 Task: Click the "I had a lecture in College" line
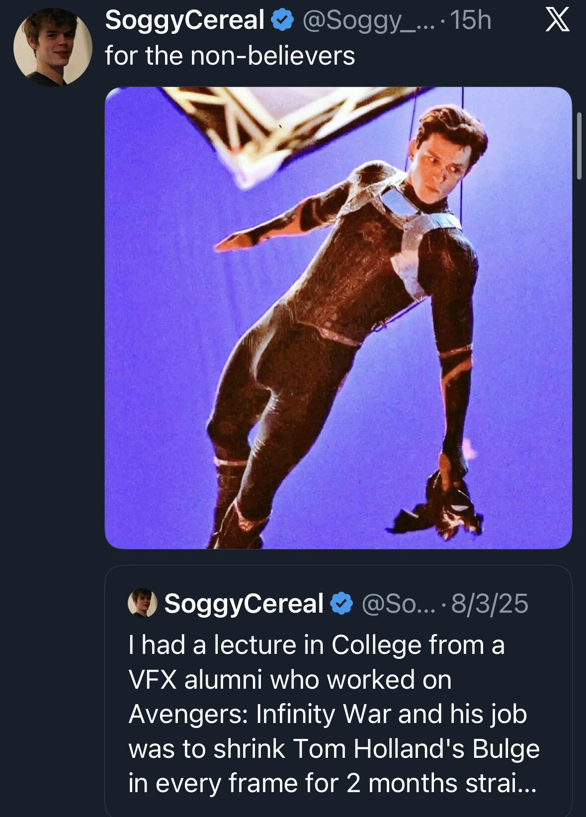click(316, 645)
